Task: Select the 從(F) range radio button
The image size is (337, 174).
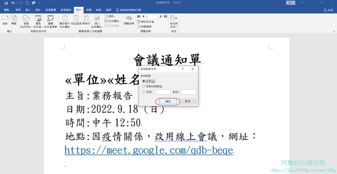Action: 144,92
